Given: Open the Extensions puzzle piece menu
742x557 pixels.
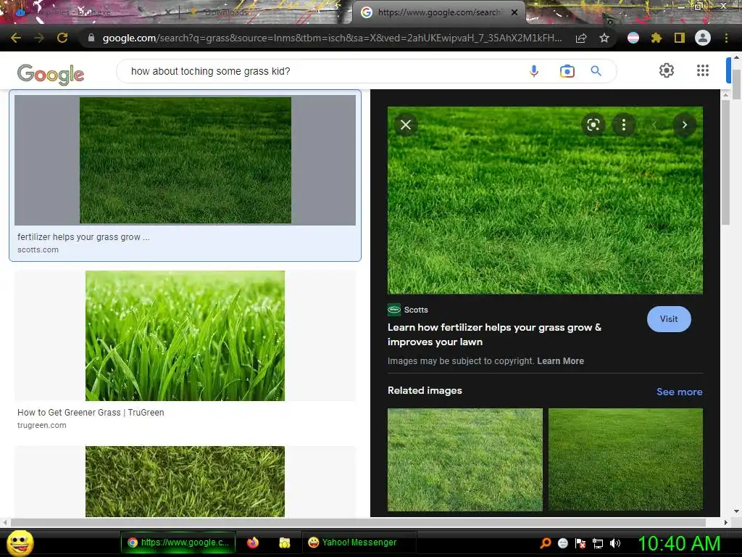Looking at the screenshot, I should (x=656, y=38).
